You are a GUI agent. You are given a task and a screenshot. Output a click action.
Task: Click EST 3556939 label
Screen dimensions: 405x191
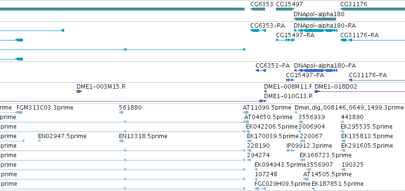[312, 117]
